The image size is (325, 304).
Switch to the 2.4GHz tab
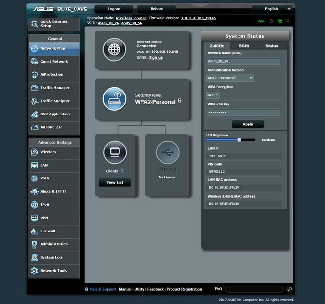[217, 46]
